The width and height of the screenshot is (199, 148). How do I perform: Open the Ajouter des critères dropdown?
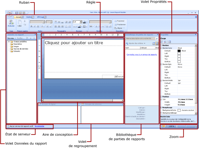(135, 43)
